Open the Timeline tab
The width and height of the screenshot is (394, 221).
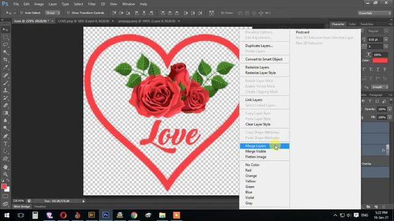tap(39, 206)
